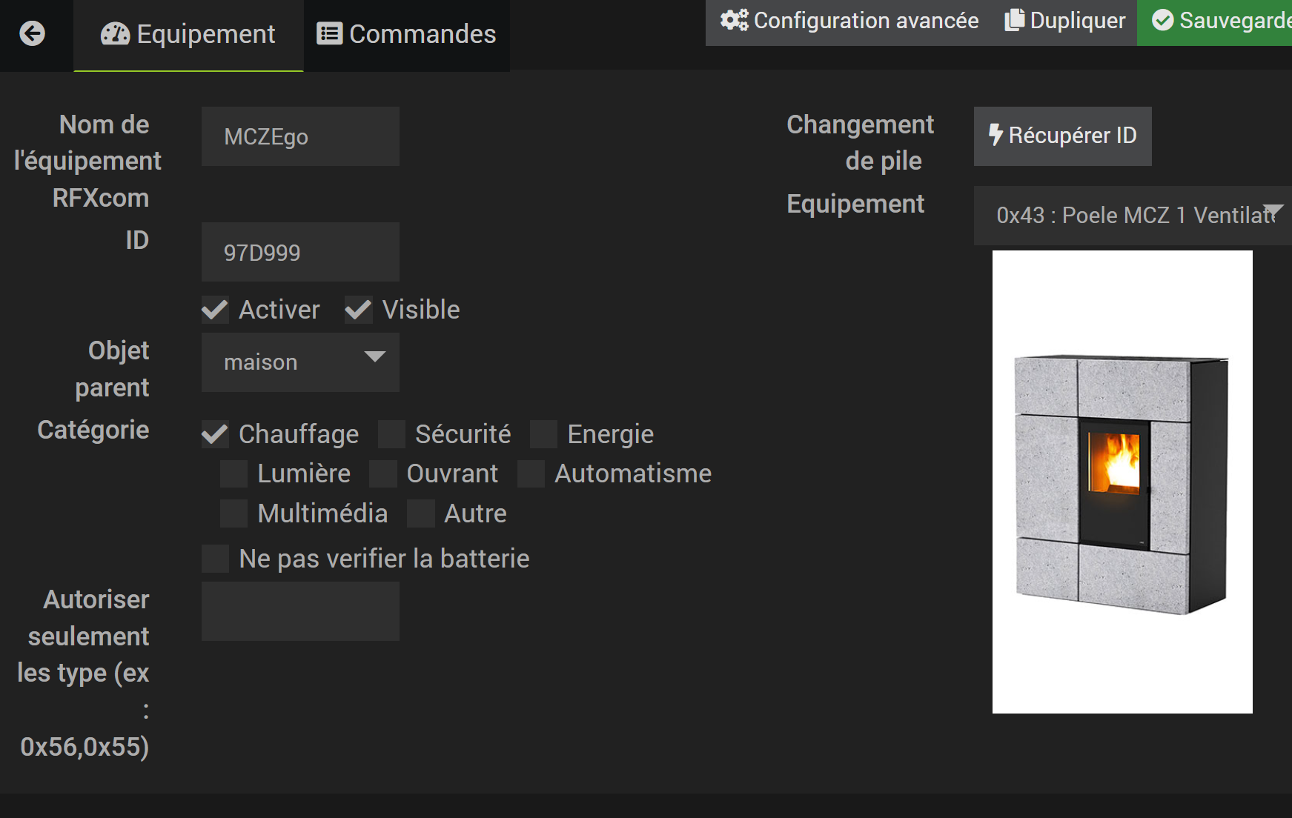1292x818 pixels.
Task: Click the lightning bolt icon on Récupérer ID
Action: pyautogui.click(x=995, y=135)
